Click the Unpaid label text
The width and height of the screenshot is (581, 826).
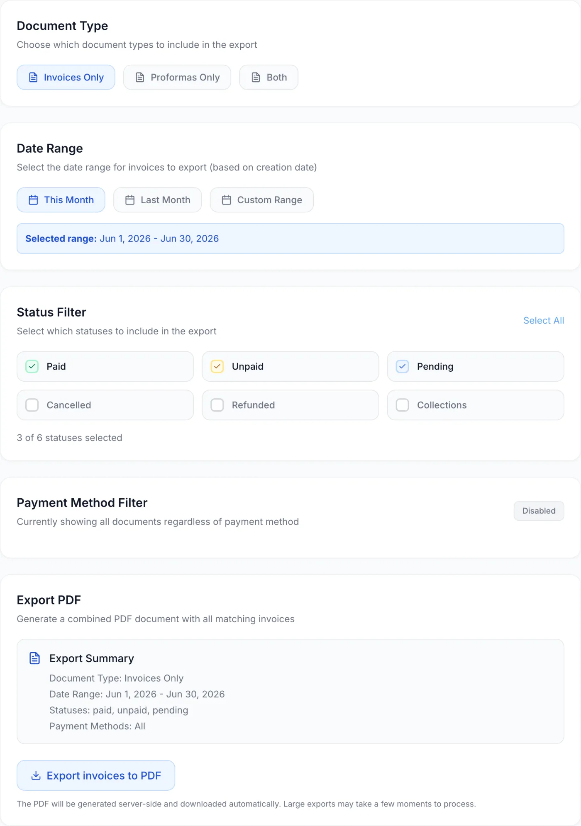point(248,366)
